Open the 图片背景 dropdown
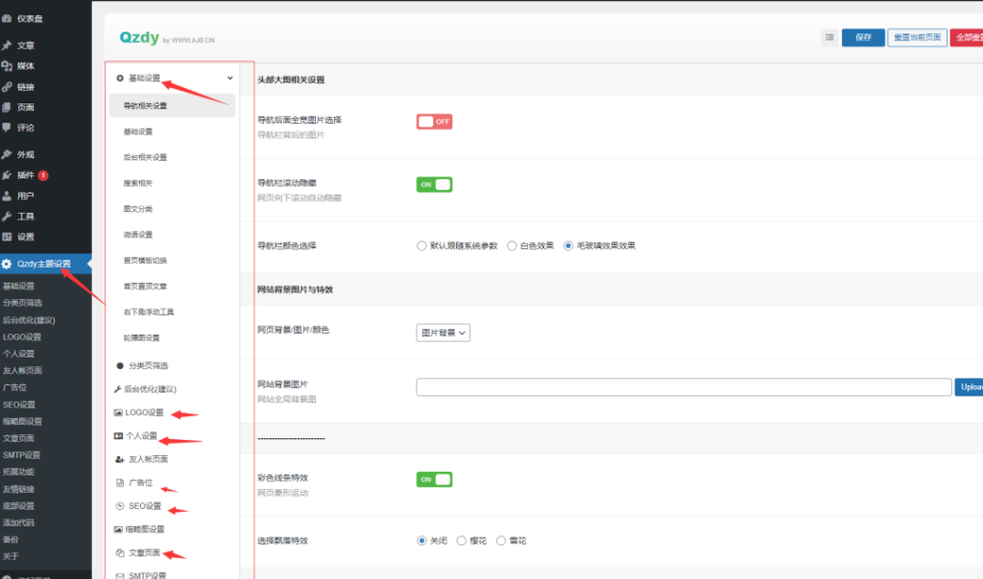 point(444,333)
